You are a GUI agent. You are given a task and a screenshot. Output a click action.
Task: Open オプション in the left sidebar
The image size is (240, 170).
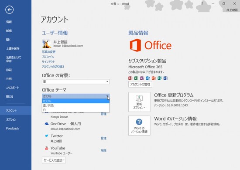[x=11, y=119]
